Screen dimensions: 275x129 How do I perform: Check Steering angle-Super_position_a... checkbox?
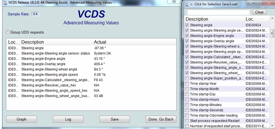point(187,78)
